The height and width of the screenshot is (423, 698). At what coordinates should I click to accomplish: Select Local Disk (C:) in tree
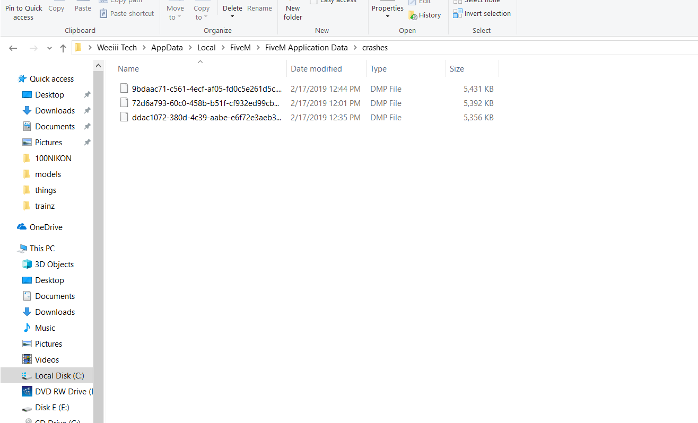pyautogui.click(x=59, y=375)
